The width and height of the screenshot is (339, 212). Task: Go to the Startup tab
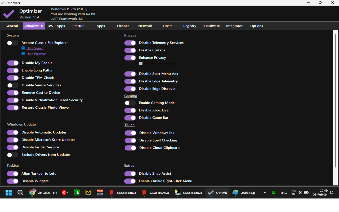coord(78,26)
